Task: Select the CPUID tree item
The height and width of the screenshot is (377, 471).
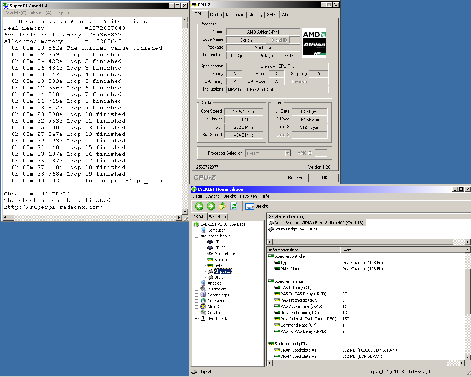Action: (220, 248)
